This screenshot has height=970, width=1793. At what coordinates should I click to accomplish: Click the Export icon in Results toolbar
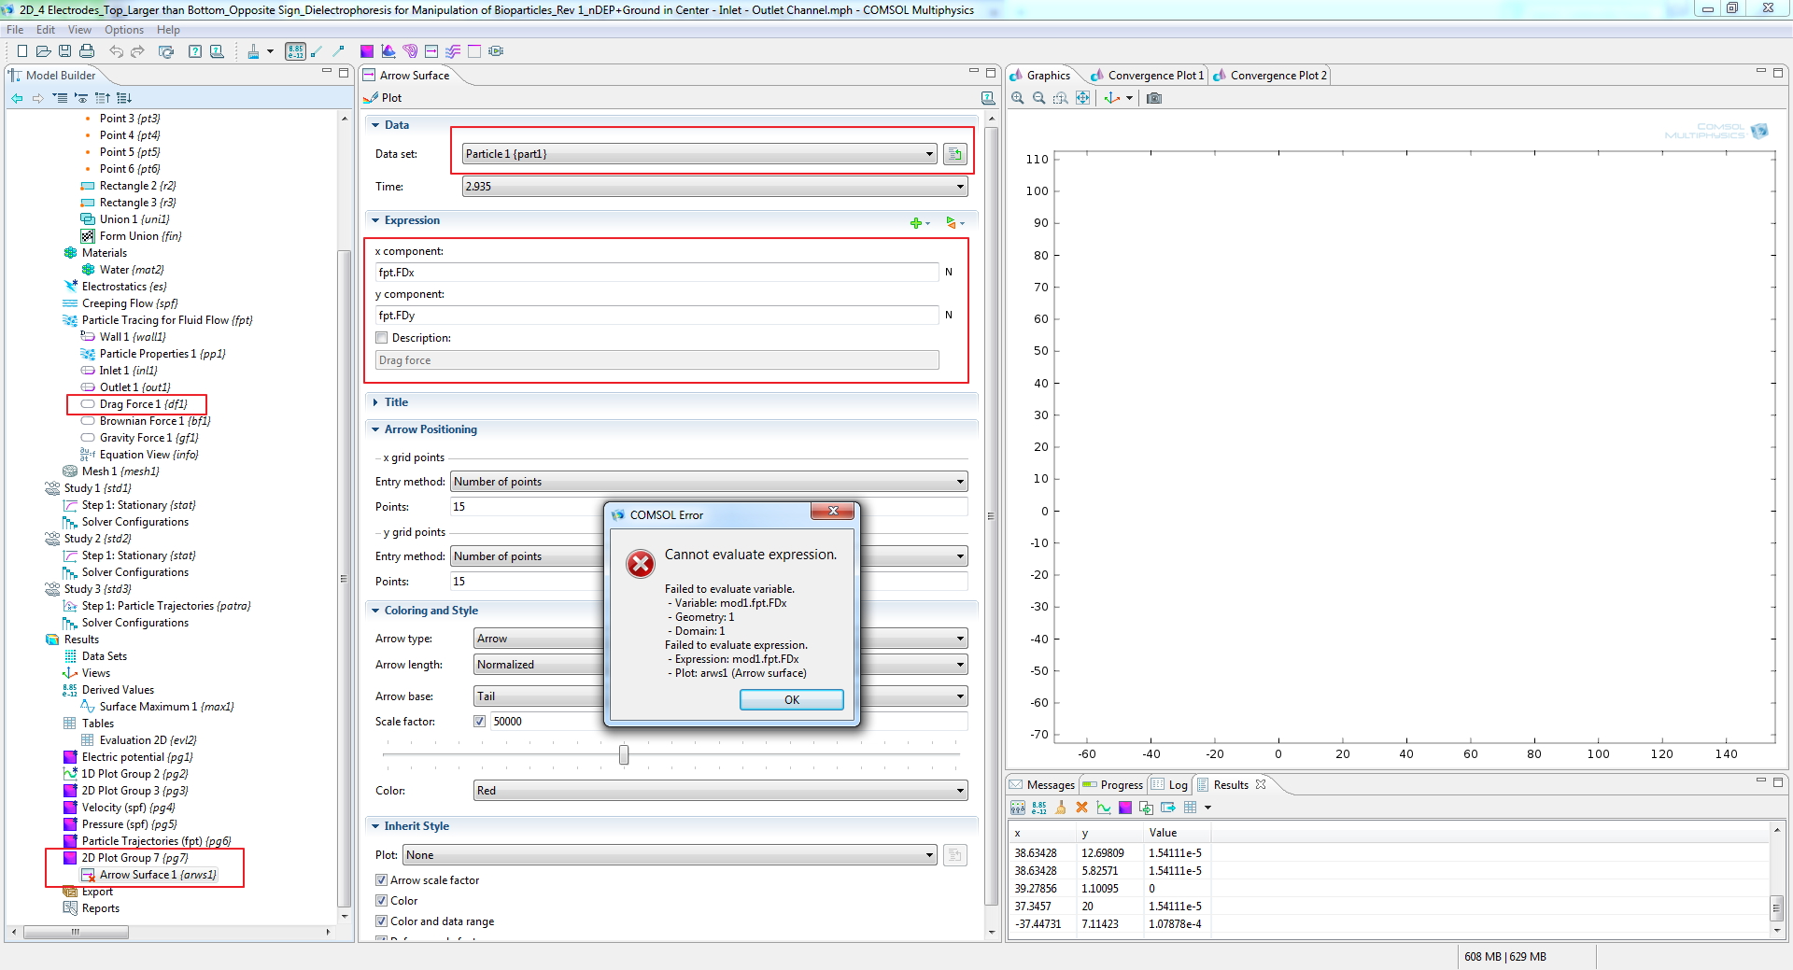1168,808
